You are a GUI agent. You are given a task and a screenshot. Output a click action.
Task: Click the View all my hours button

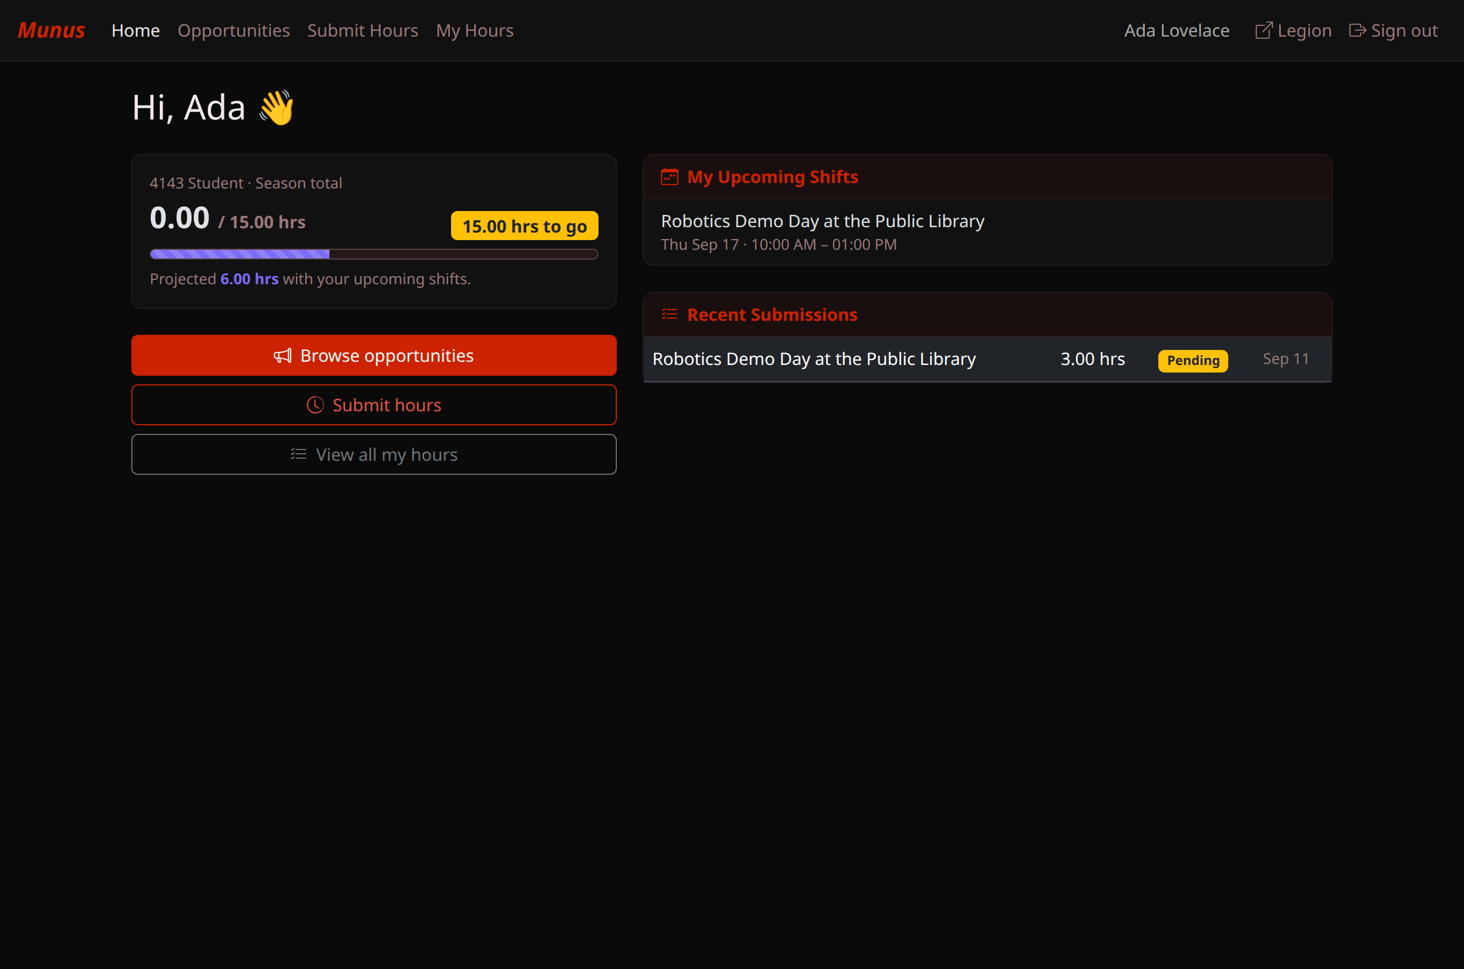coord(374,454)
